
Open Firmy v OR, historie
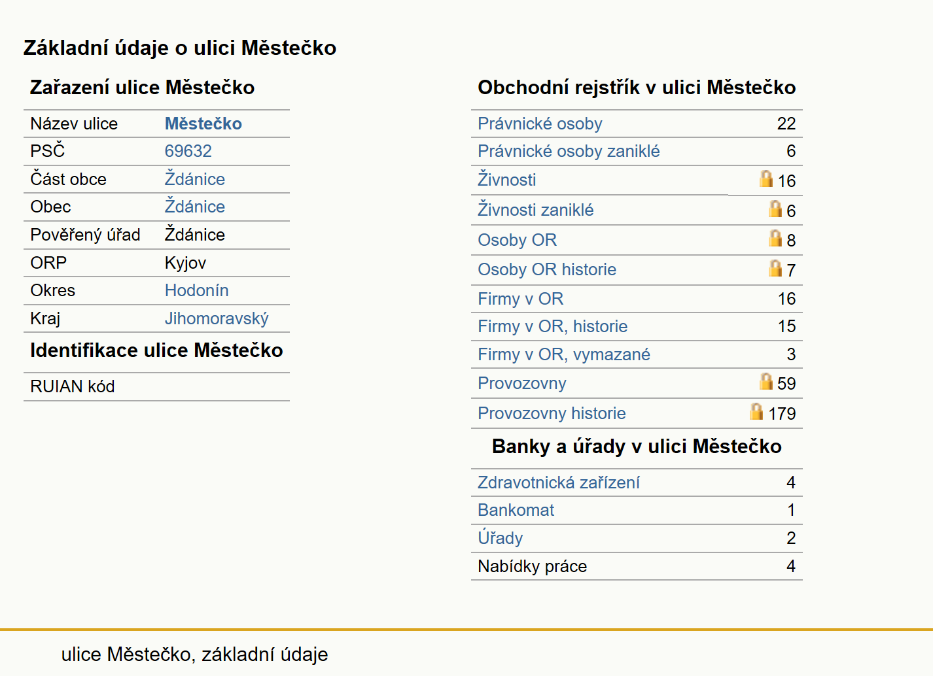[552, 326]
